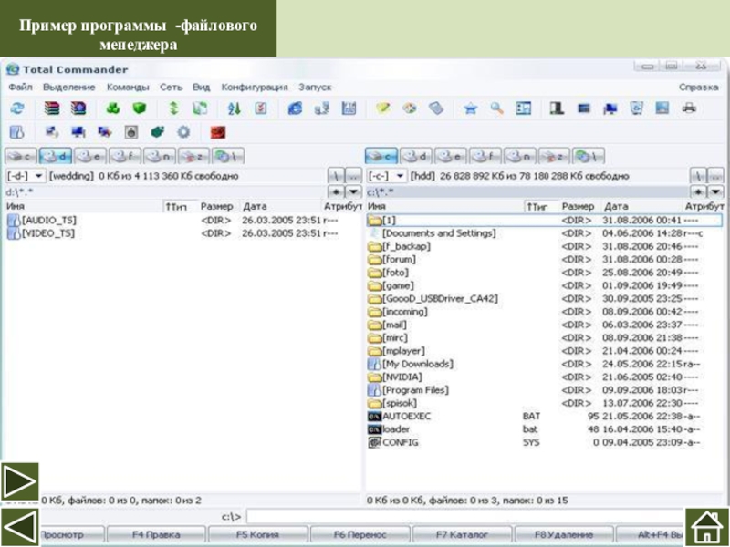Click the green cube toolbar icon
The width and height of the screenshot is (730, 547).
(x=140, y=108)
